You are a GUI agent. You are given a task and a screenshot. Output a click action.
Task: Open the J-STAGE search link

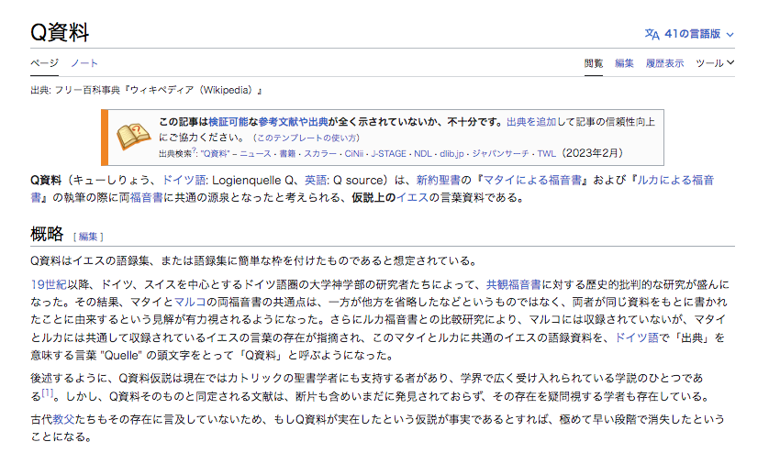pyautogui.click(x=388, y=154)
